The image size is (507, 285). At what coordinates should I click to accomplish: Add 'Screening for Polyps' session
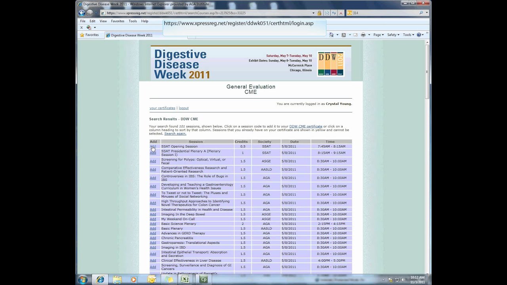tap(153, 161)
